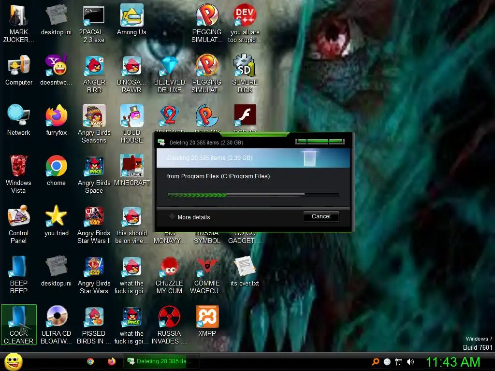Screen dimensions: 495x371
Task: Open Chrome from the taskbar
Action: pos(90,361)
